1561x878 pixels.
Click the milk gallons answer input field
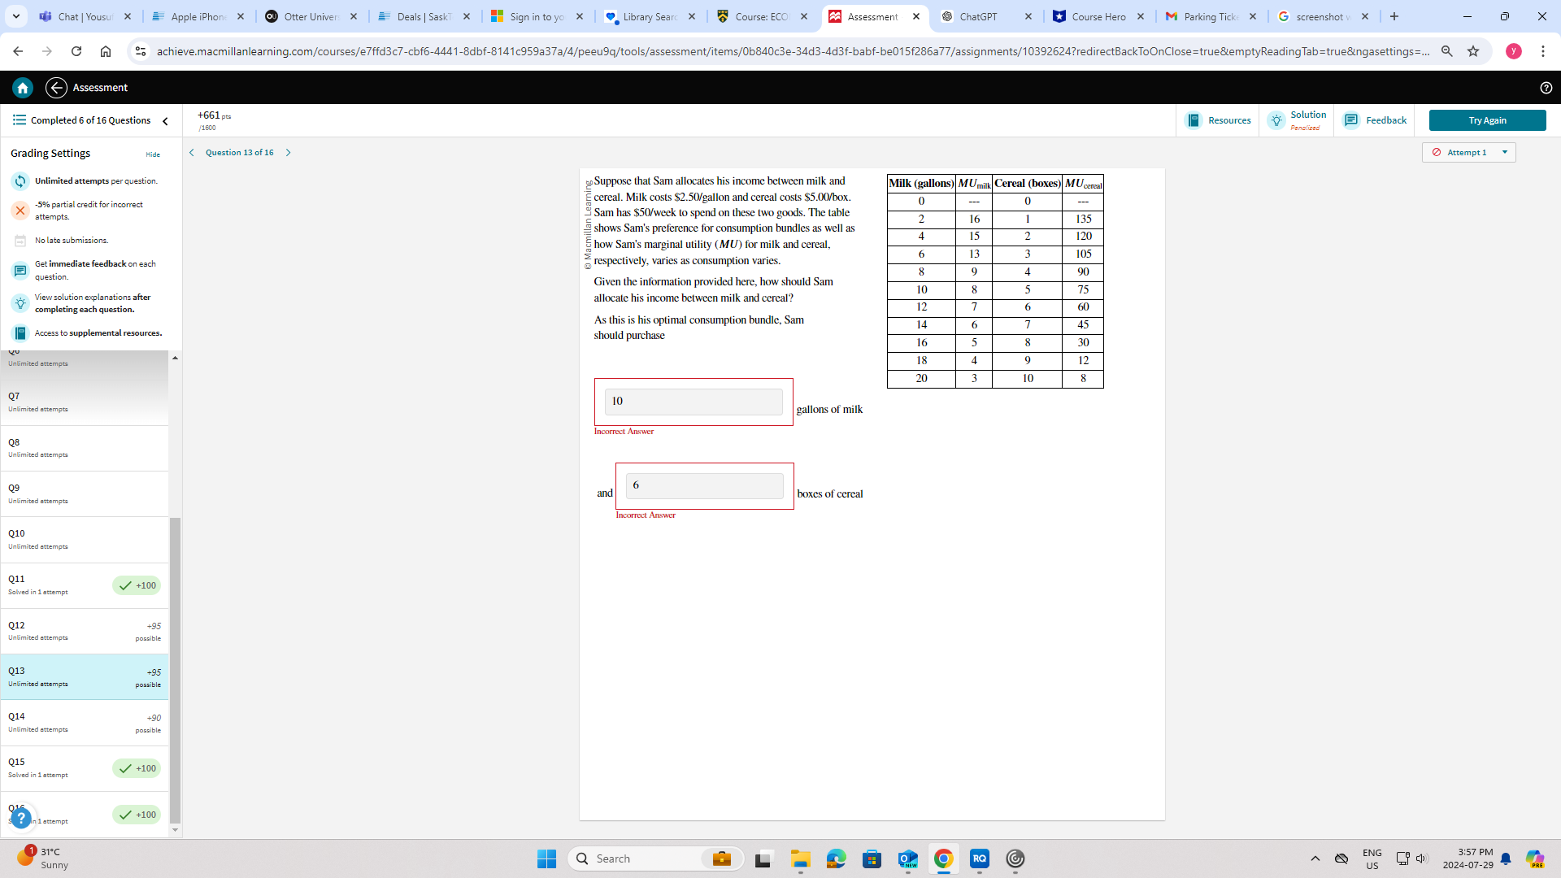coord(693,401)
